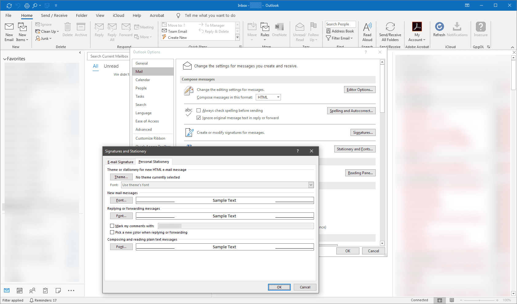
Task: Open Notes view in navigation bar
Action: click(x=58, y=291)
